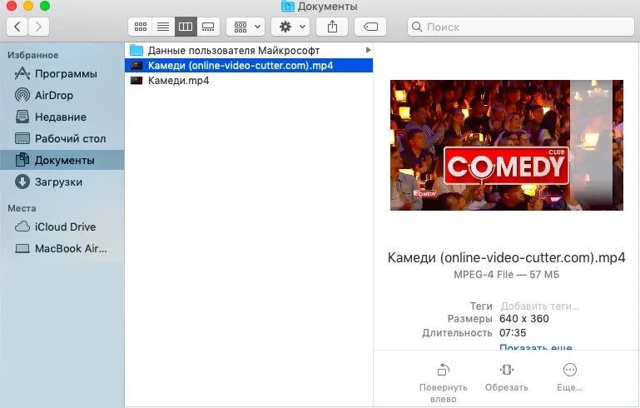Click the Избранное sidebar heading
Image resolution: width=640 pixels, height=408 pixels.
click(33, 55)
